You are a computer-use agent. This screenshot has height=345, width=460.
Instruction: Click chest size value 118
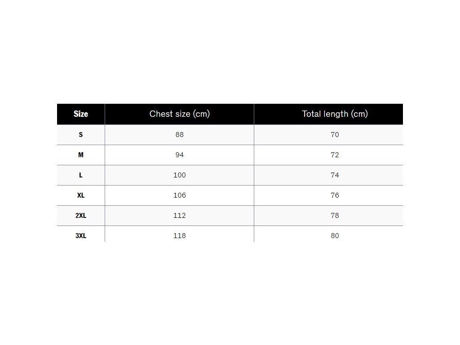pos(180,236)
